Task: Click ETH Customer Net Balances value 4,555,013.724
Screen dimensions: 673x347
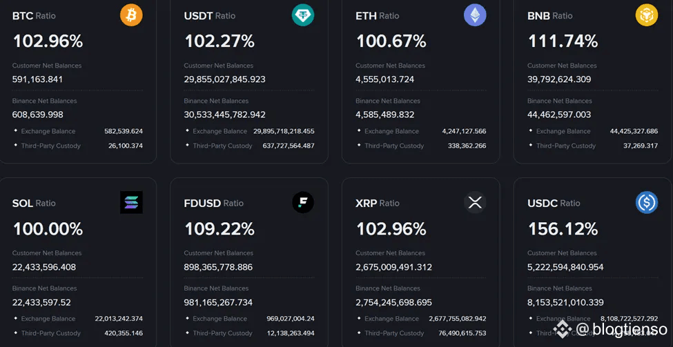Action: (x=384, y=79)
